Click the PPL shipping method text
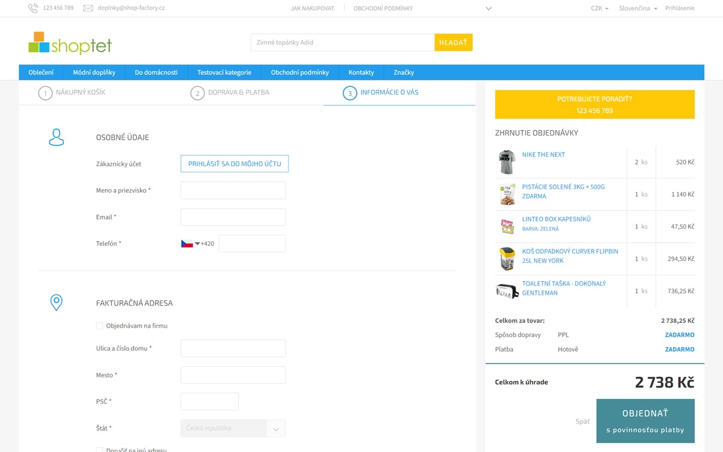The width and height of the screenshot is (723, 452). pyautogui.click(x=563, y=335)
